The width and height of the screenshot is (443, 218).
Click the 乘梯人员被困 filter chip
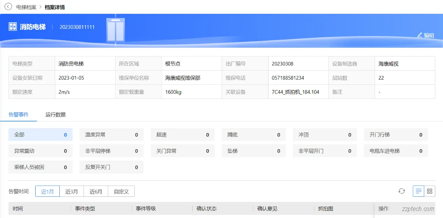pyautogui.click(x=40, y=167)
